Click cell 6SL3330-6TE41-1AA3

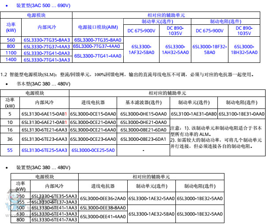(54, 208)
